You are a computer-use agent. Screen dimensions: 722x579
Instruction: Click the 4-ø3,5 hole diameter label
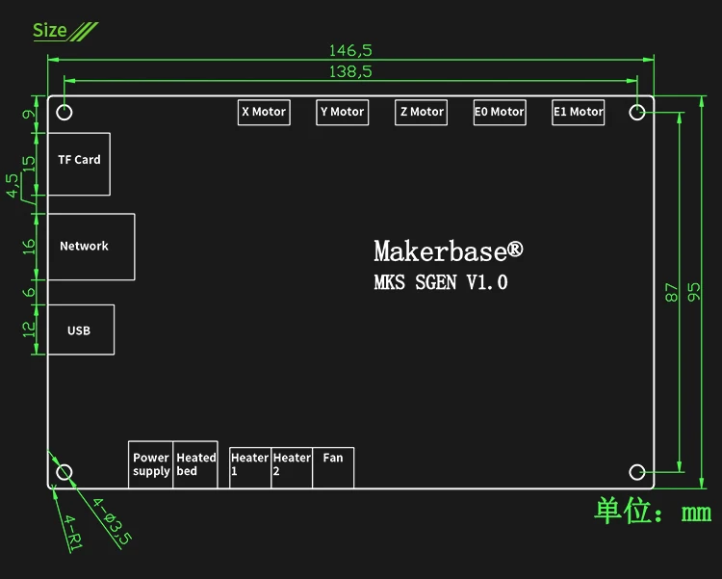[x=113, y=521]
